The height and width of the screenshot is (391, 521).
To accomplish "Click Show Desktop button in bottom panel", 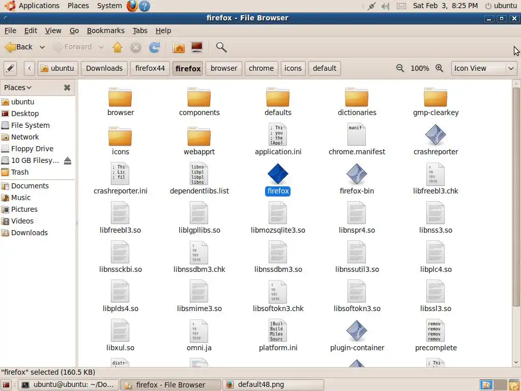I will pos(6,385).
